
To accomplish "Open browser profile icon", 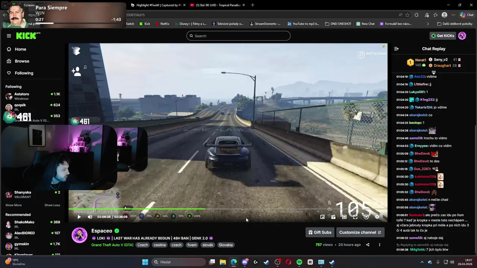I will [x=444, y=15].
